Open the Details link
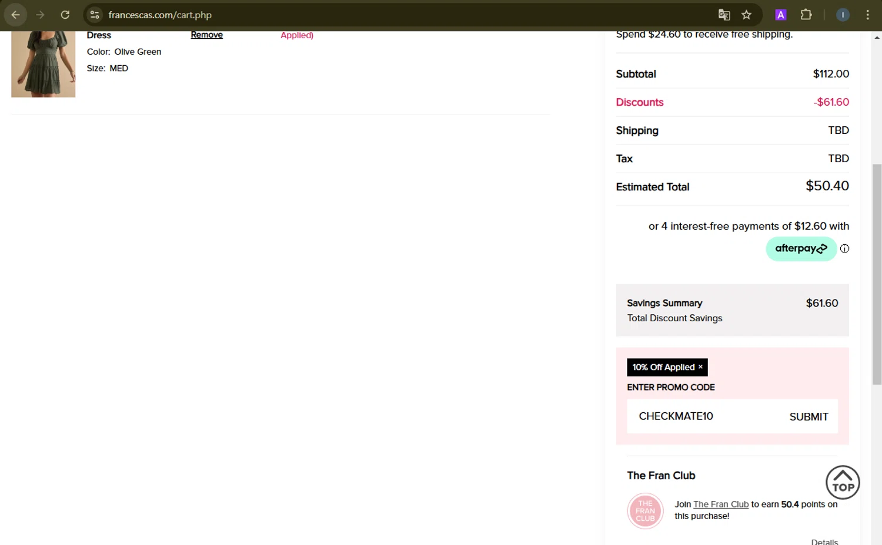 (824, 541)
